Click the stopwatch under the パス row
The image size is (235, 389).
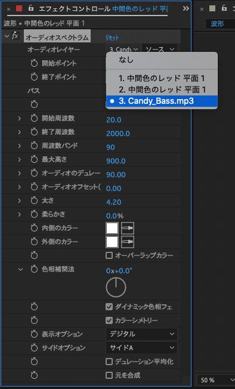coord(34,104)
